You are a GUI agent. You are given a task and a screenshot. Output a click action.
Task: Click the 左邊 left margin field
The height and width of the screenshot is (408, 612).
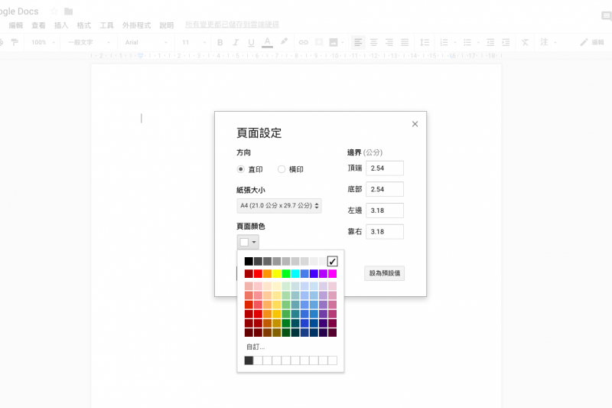click(385, 211)
